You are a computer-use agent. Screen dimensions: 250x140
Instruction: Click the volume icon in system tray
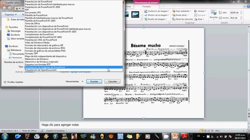tap(221, 136)
